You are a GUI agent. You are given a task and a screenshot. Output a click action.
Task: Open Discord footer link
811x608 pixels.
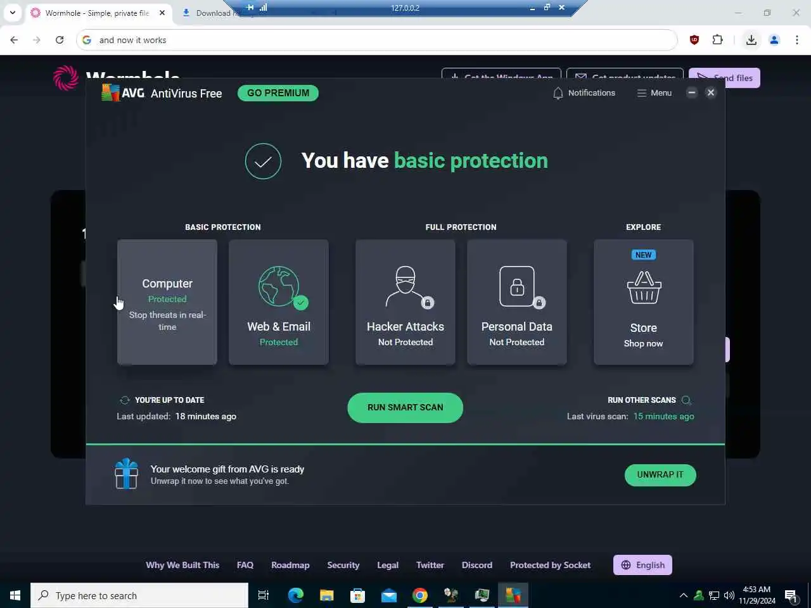click(477, 565)
